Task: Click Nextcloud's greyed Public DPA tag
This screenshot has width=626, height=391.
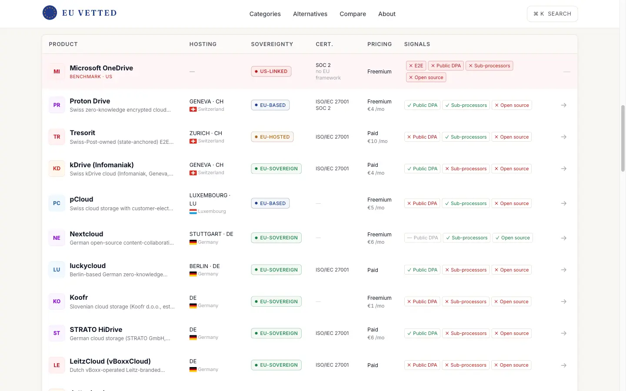Action: click(423, 238)
